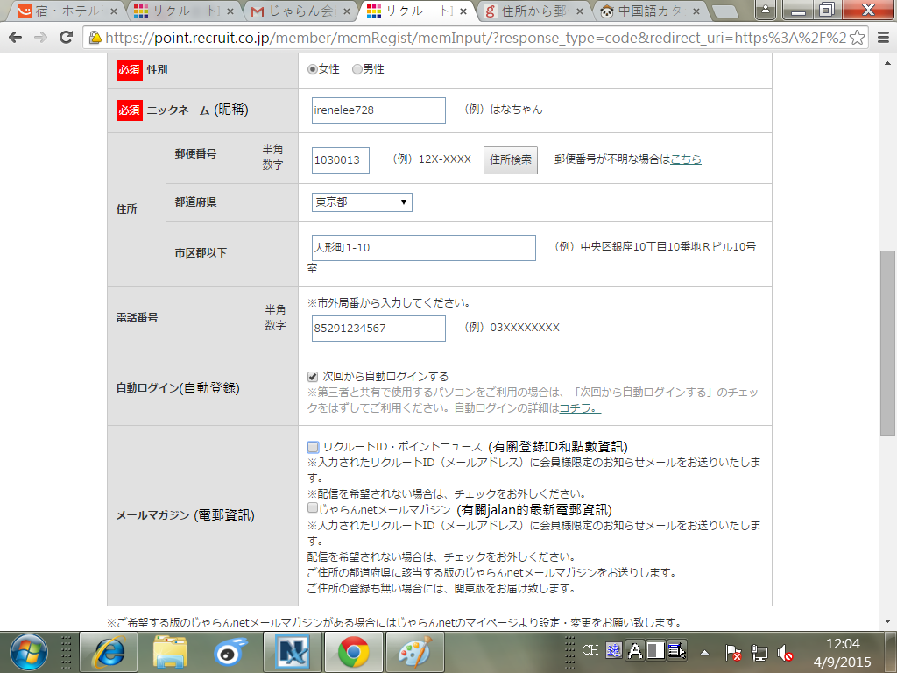Switch to the 中国語カタ tab
Screen dimensions: 897x673
pyautogui.click(x=651, y=11)
